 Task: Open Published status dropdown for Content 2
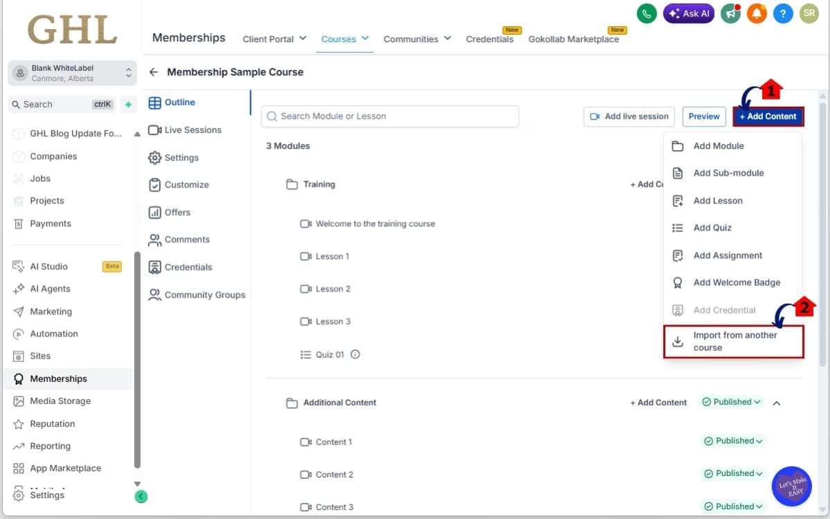point(733,474)
